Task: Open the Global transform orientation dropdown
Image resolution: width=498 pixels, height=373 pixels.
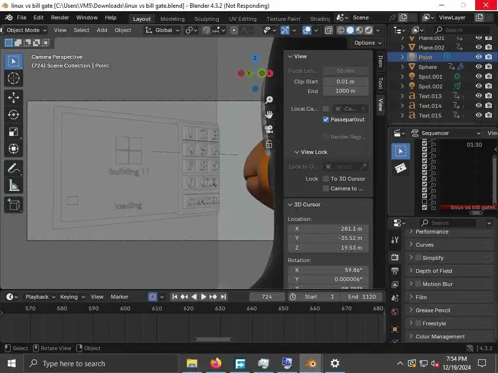Action: click(162, 30)
